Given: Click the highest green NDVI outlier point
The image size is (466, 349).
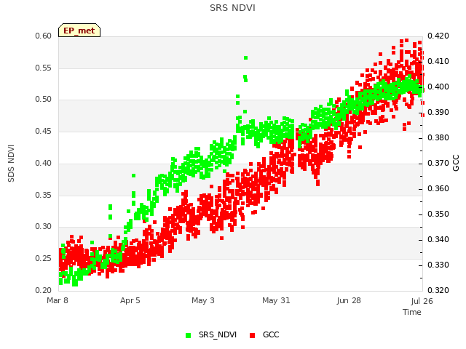Looking at the screenshot, I should [246, 58].
